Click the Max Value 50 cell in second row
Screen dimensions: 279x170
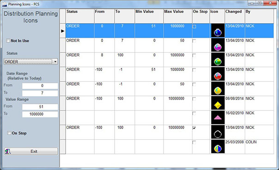point(178,45)
